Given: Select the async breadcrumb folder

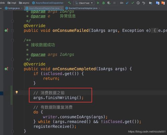Looking at the screenshot, I should [24, 3].
